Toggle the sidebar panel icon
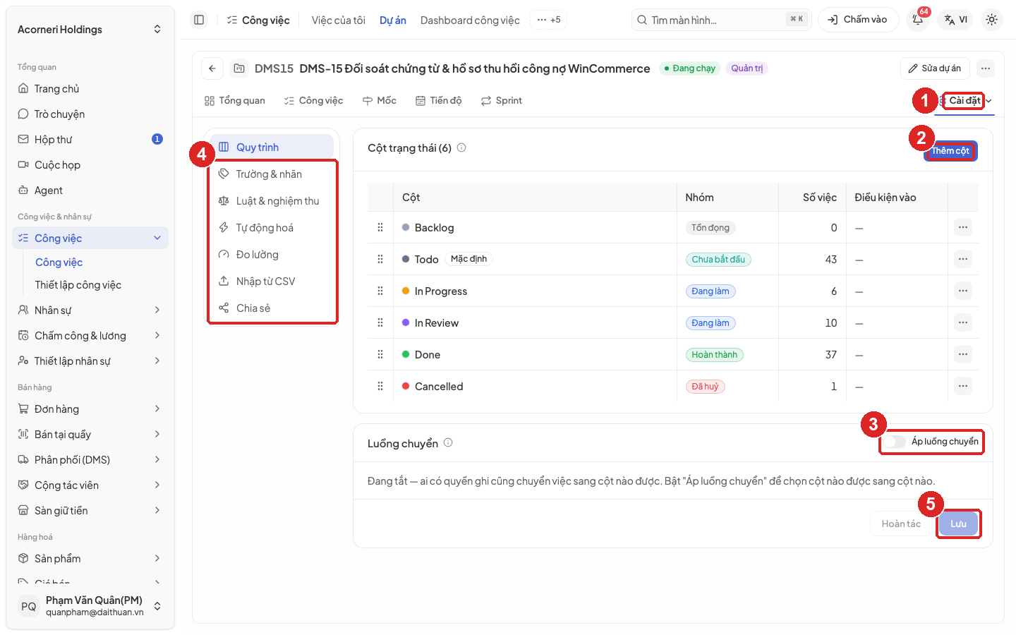 199,20
